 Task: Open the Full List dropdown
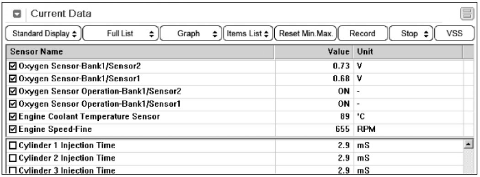coord(121,34)
